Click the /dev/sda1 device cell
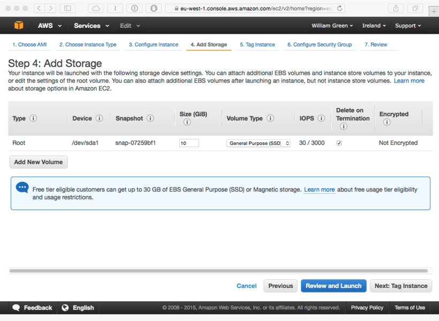The height and width of the screenshot is (321, 439). [x=85, y=143]
